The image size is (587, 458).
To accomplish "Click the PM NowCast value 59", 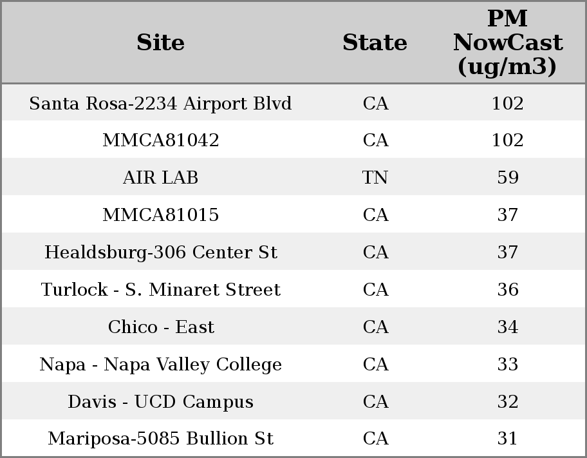I will tap(507, 178).
